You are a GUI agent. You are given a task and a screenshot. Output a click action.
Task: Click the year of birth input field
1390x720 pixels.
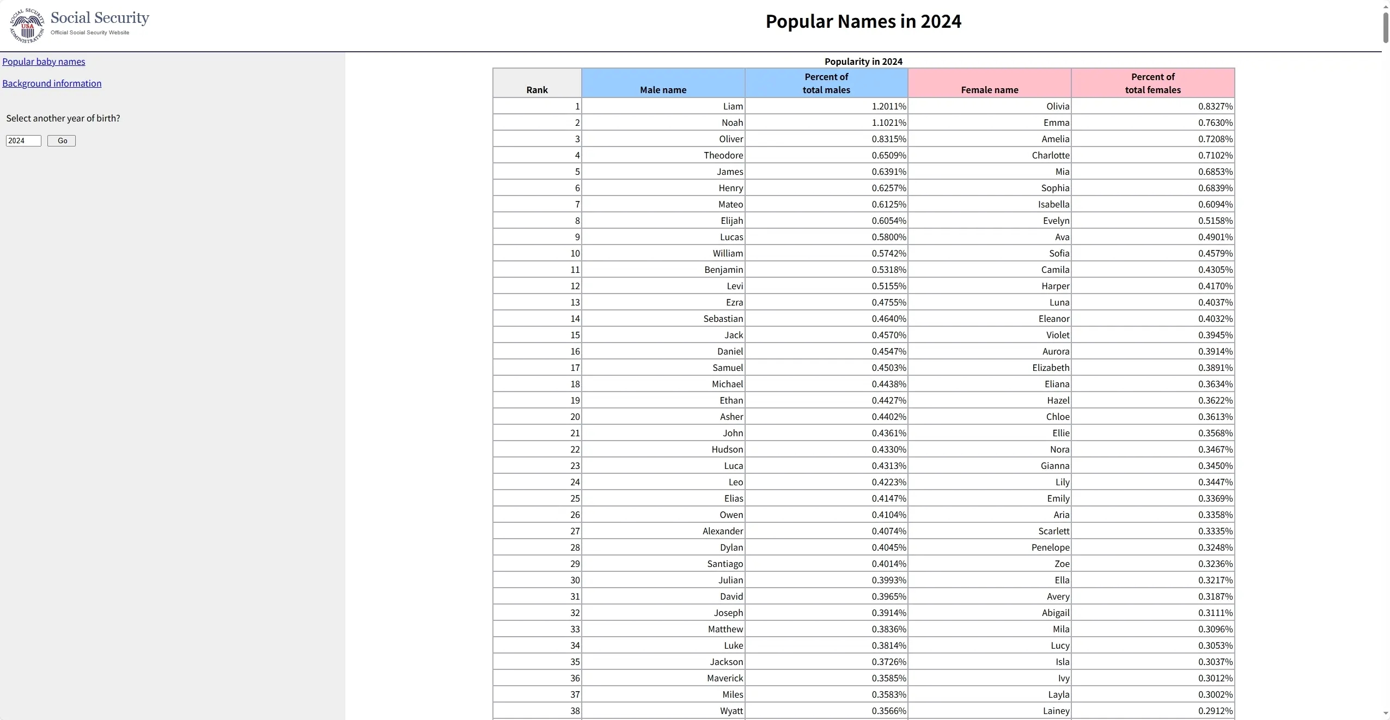tap(23, 141)
